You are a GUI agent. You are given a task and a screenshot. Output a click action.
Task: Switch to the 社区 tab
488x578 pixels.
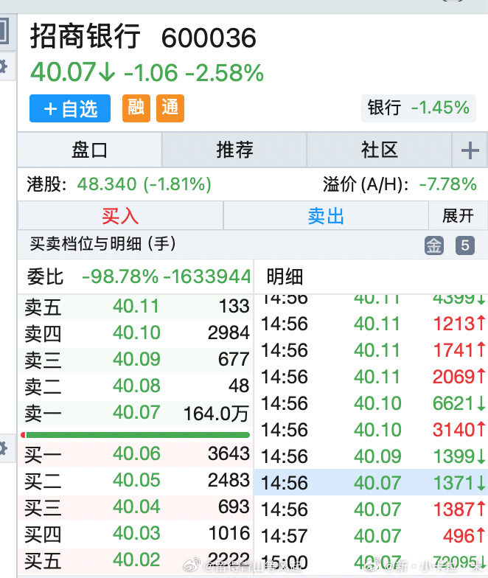click(x=379, y=150)
